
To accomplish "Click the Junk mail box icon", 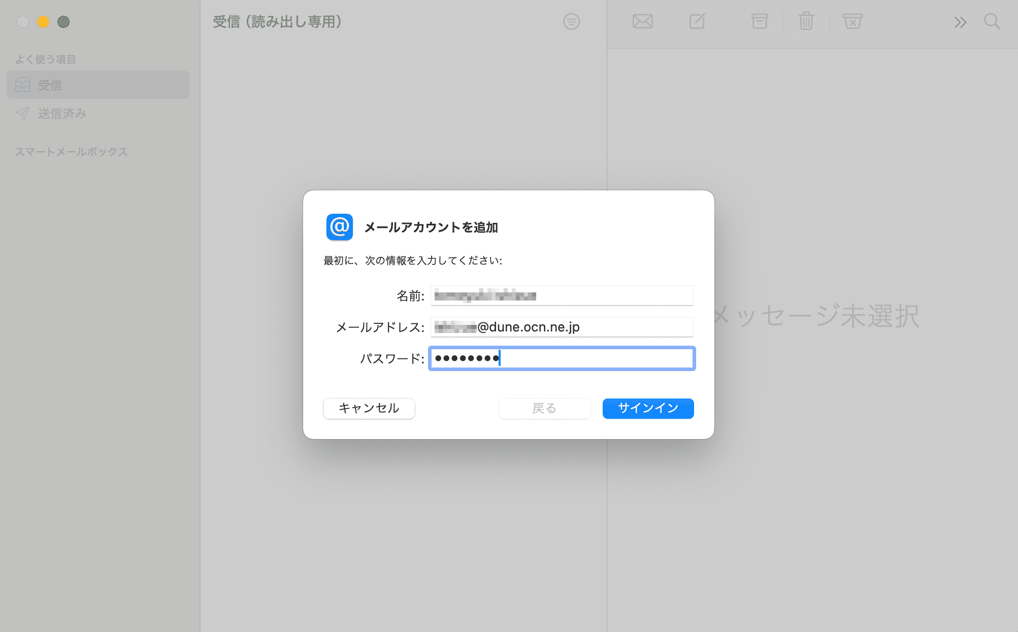I will [853, 21].
